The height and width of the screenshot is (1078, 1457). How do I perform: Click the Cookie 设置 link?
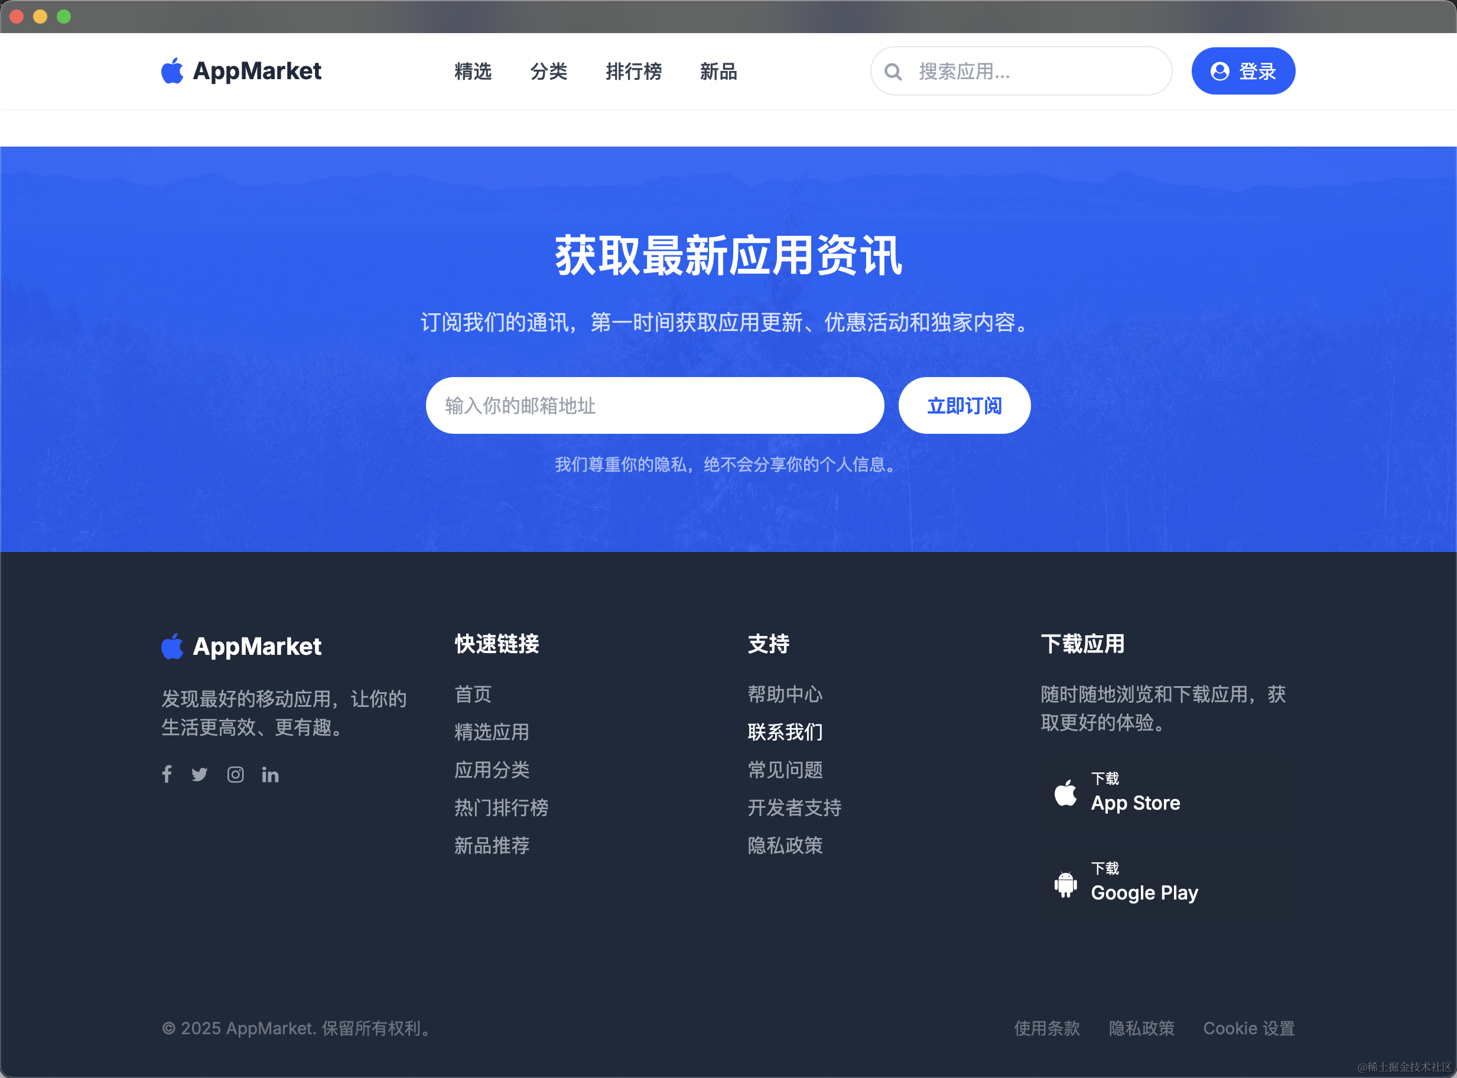[1248, 1028]
